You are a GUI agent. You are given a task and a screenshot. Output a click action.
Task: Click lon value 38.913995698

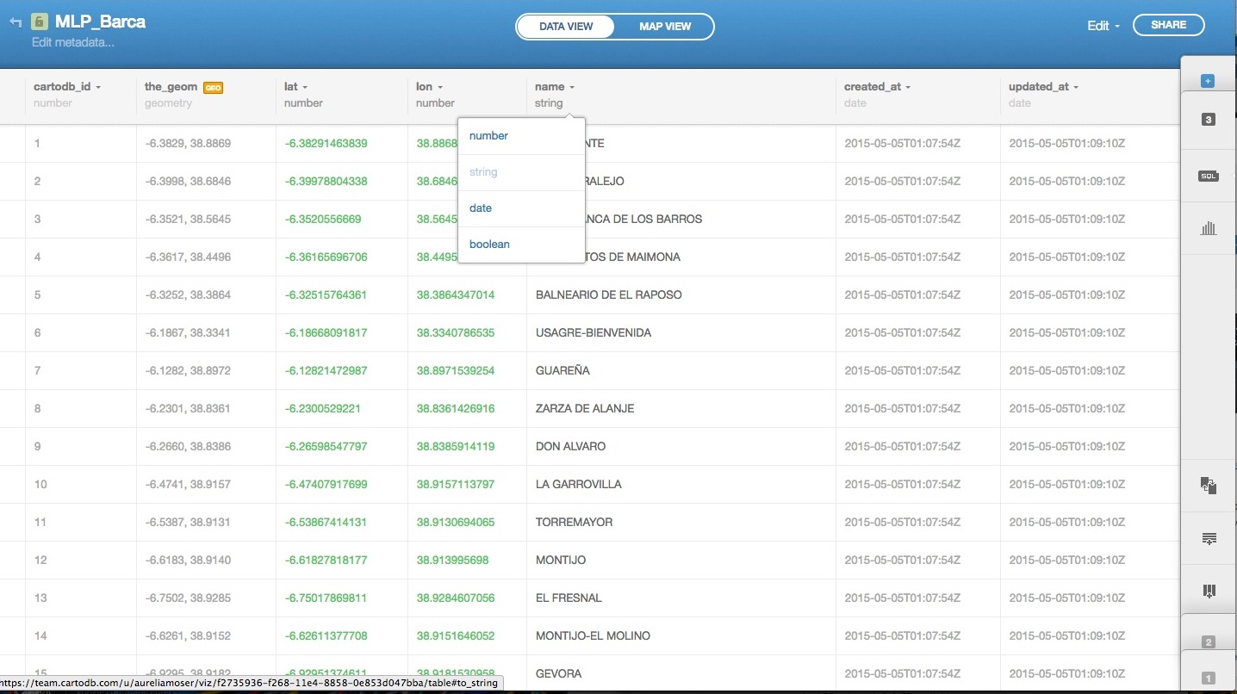tap(453, 561)
